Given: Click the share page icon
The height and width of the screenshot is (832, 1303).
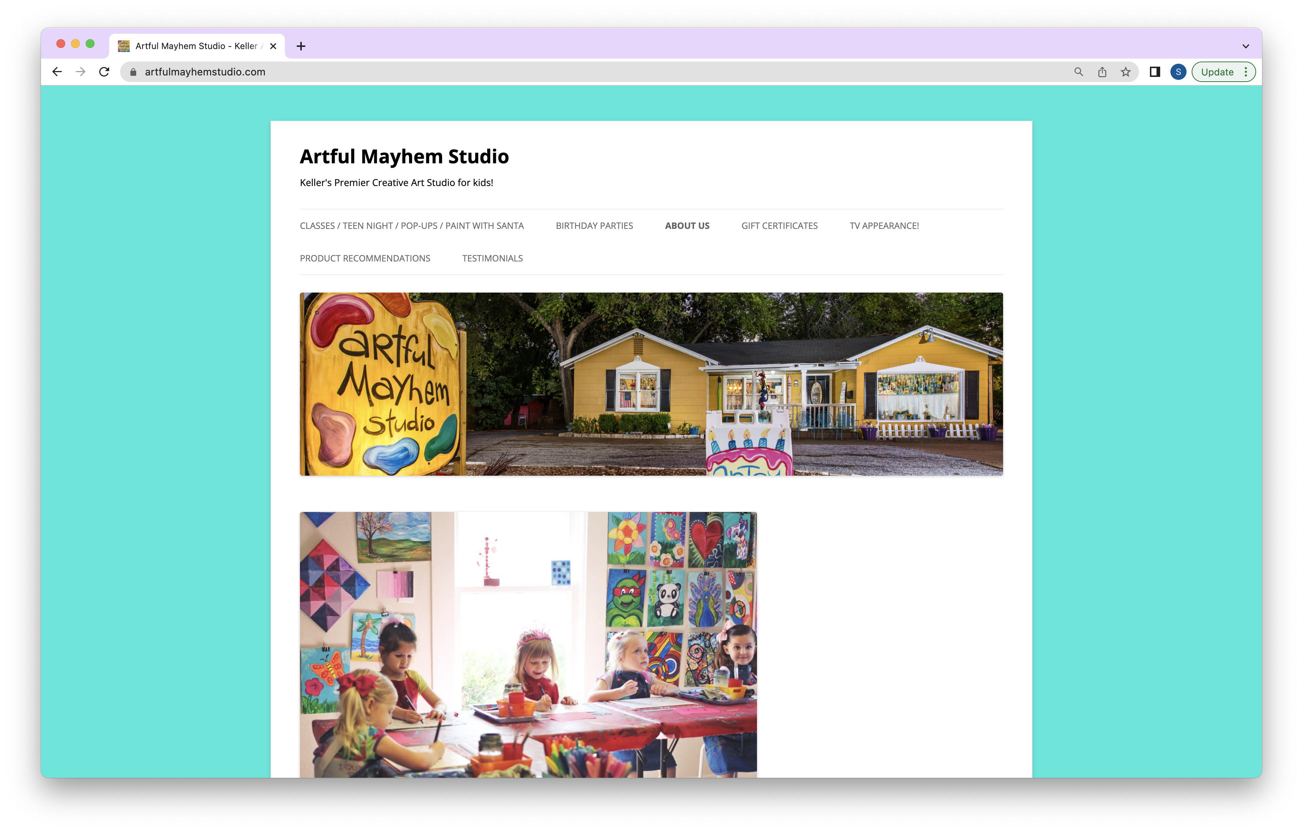Looking at the screenshot, I should pos(1102,72).
